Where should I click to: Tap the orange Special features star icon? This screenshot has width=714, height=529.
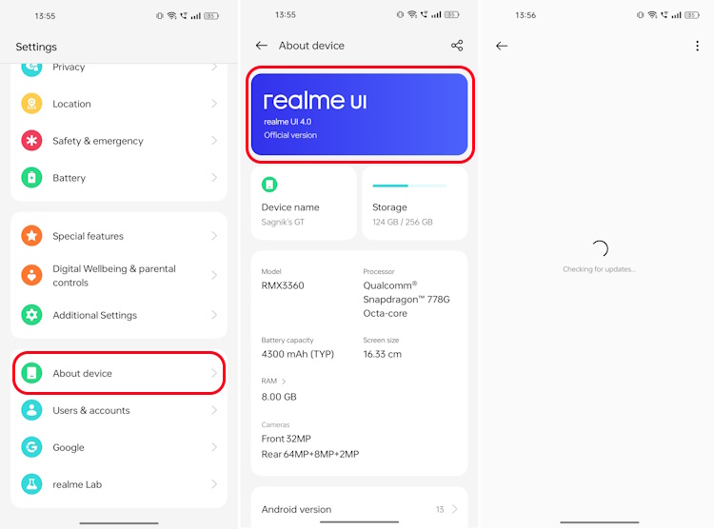31,236
